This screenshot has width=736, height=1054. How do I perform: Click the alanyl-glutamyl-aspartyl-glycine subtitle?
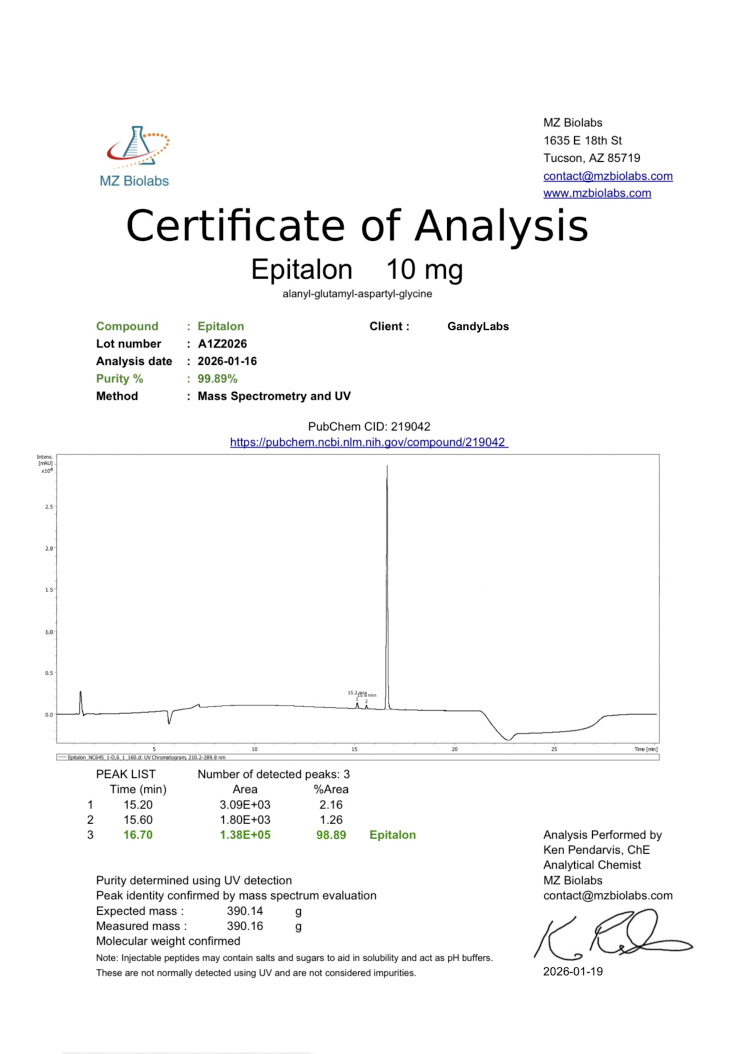pyautogui.click(x=357, y=294)
